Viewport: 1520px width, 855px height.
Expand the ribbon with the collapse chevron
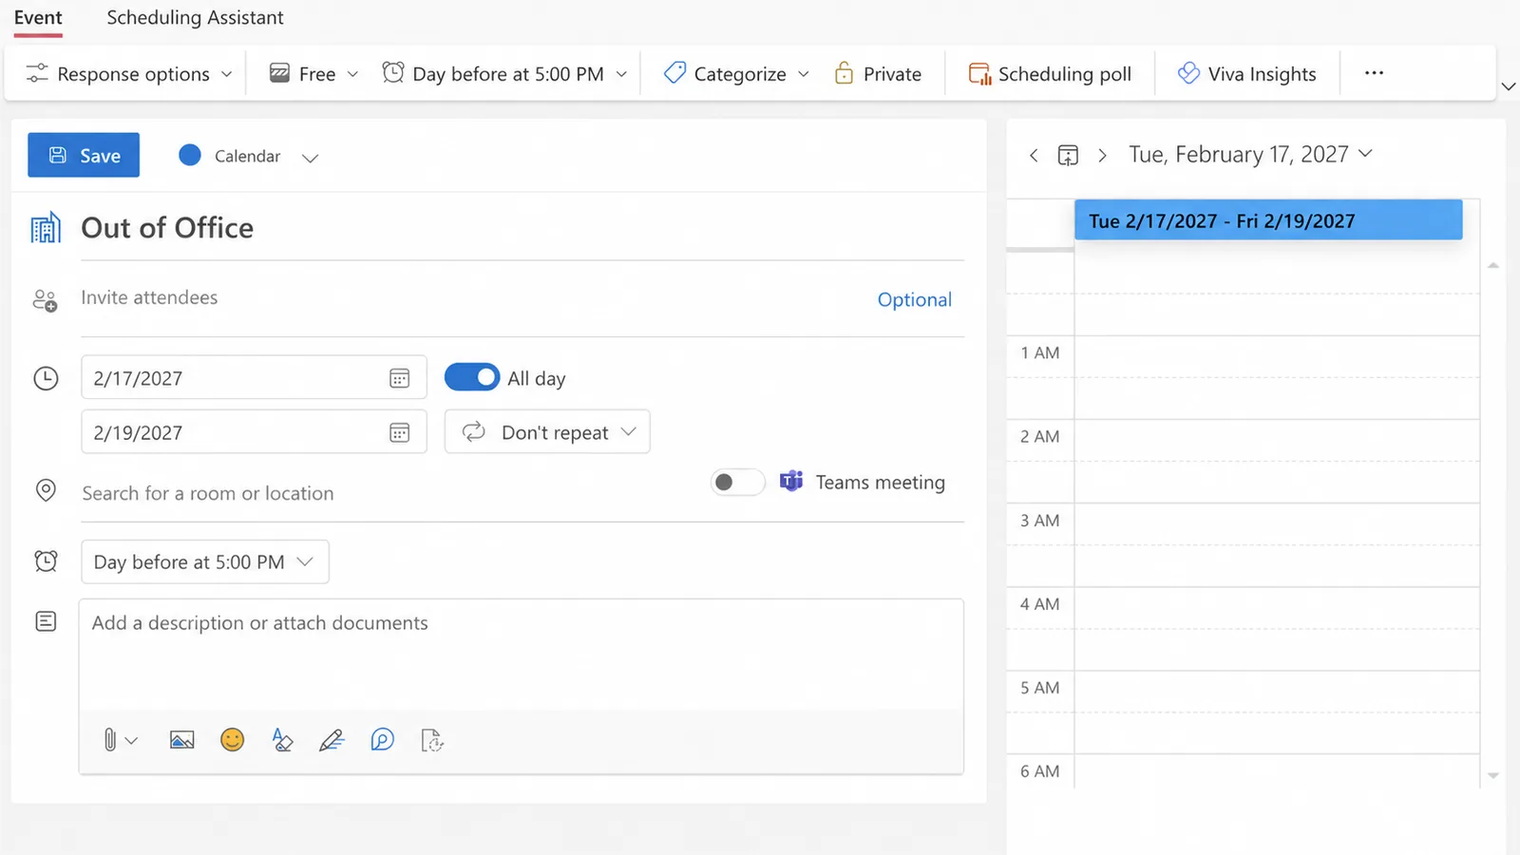point(1508,86)
